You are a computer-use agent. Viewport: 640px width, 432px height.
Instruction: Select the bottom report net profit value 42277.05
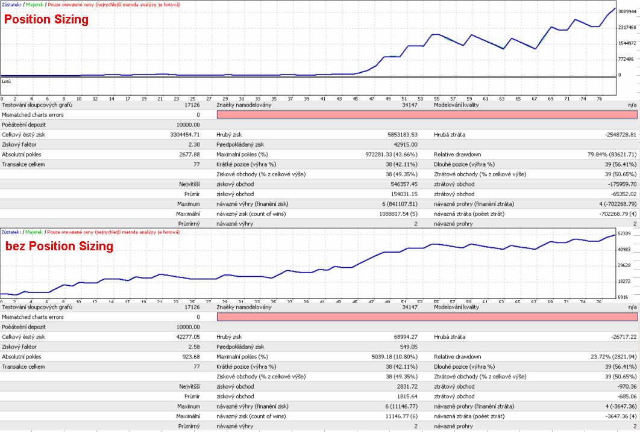pyautogui.click(x=188, y=337)
